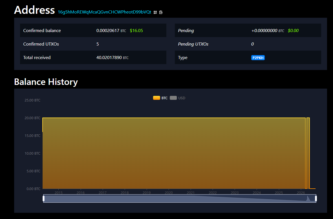Show the address QR code icon
Image resolution: width=333 pixels, height=219 pixels.
point(155,12)
